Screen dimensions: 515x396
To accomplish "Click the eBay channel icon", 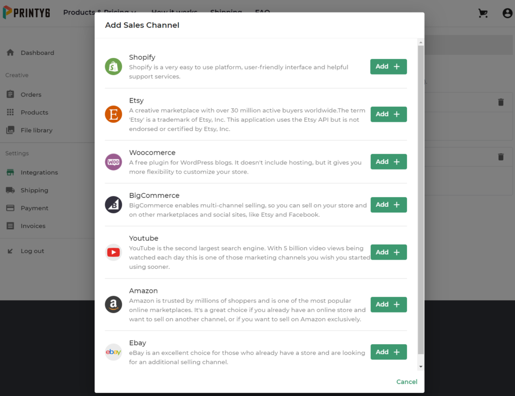I will pos(113,352).
